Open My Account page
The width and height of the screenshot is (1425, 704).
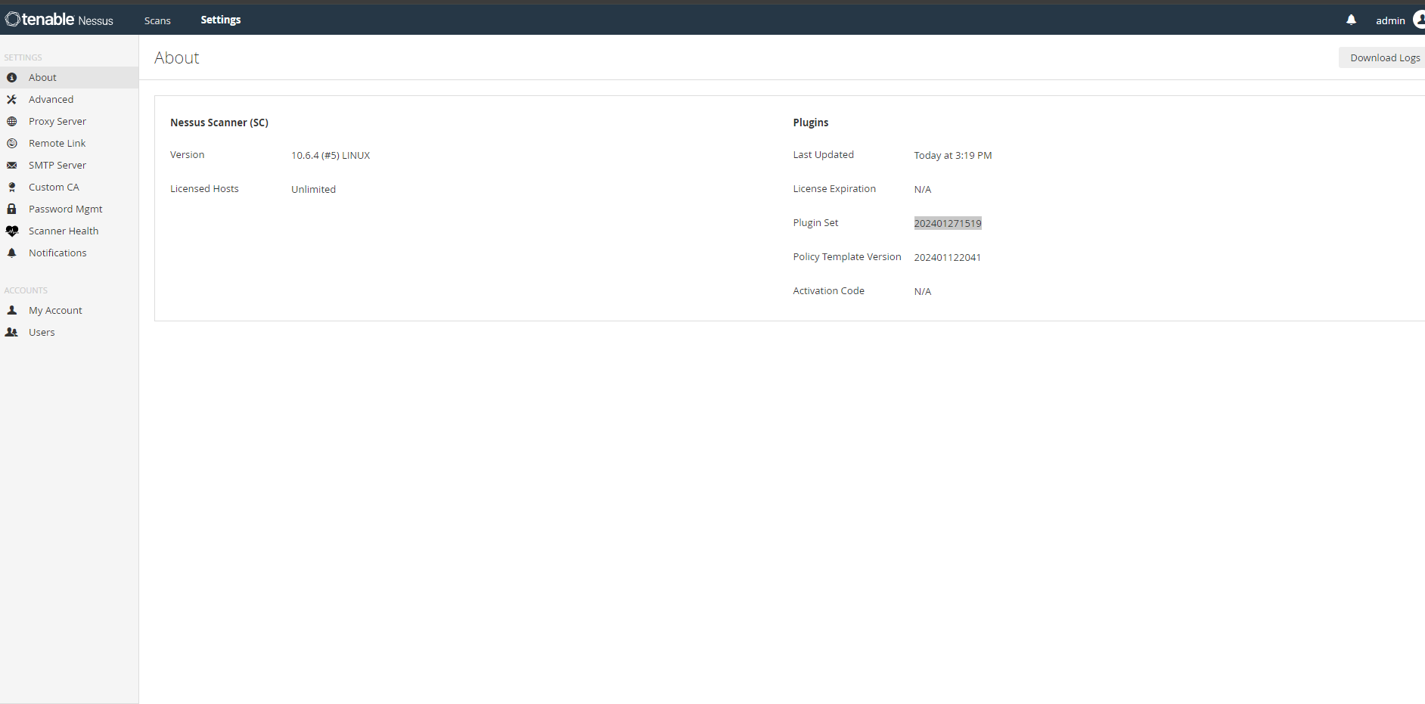69,310
